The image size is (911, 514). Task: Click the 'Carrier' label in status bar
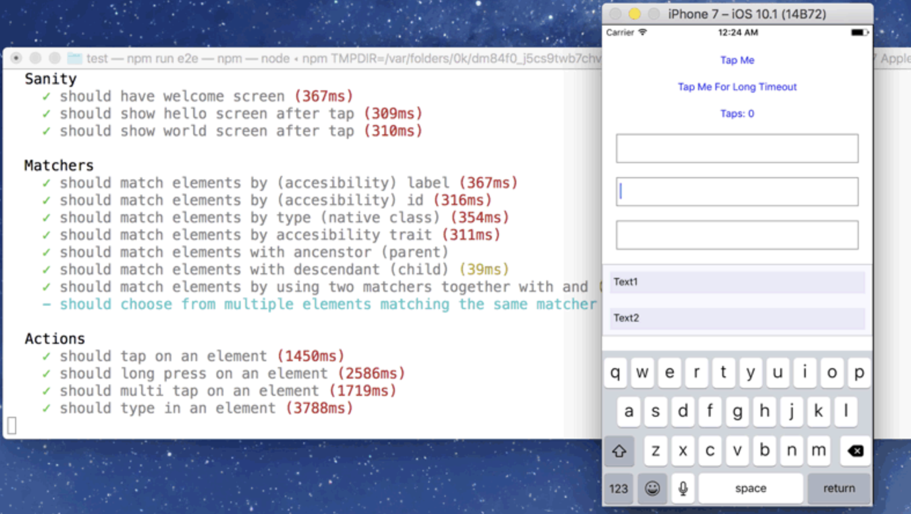tap(620, 32)
